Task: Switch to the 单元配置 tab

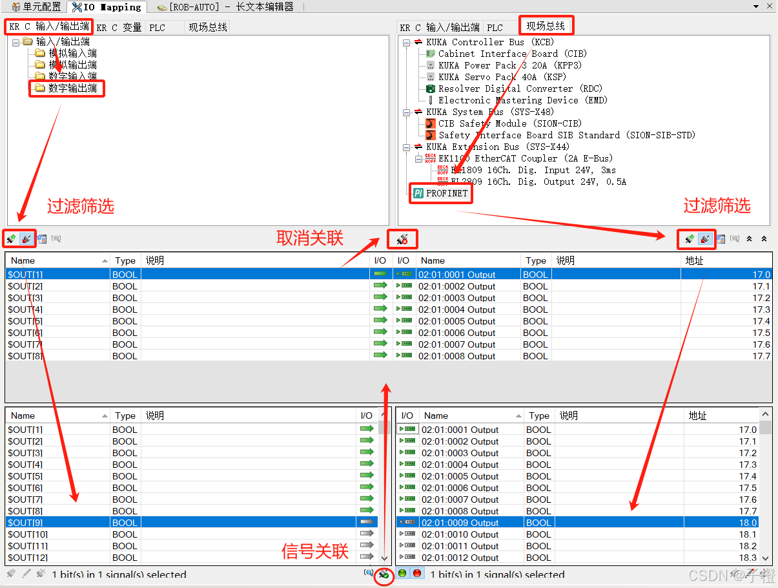Action: coord(36,7)
